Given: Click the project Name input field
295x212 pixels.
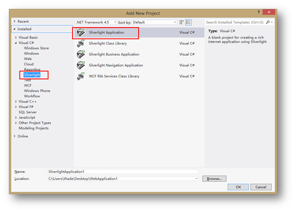Looking at the screenshot, I should click(123, 172).
